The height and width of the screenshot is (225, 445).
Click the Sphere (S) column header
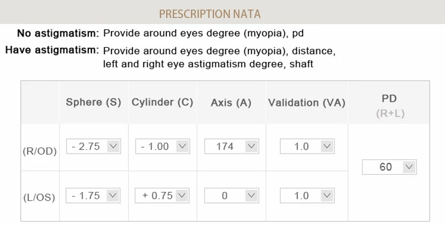point(94,102)
